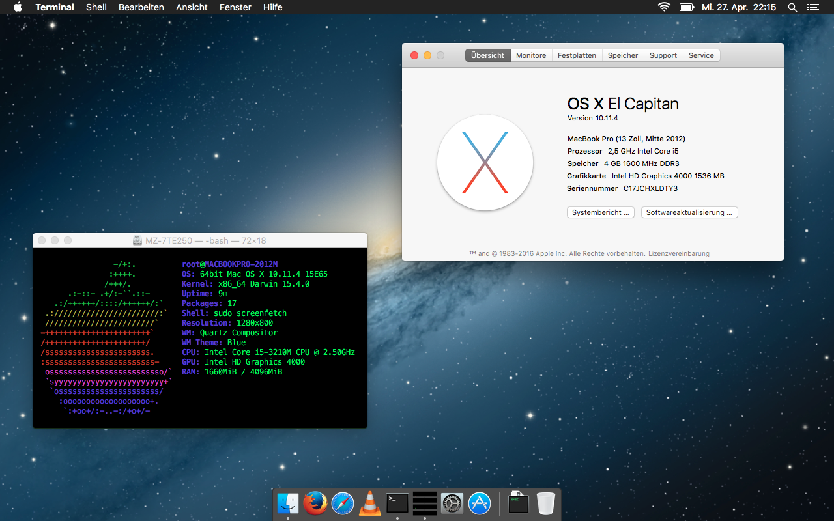Switch to the Monitore tab
The height and width of the screenshot is (521, 834).
coord(531,55)
